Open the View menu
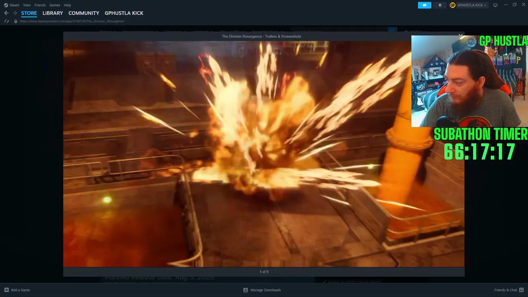 27,5
